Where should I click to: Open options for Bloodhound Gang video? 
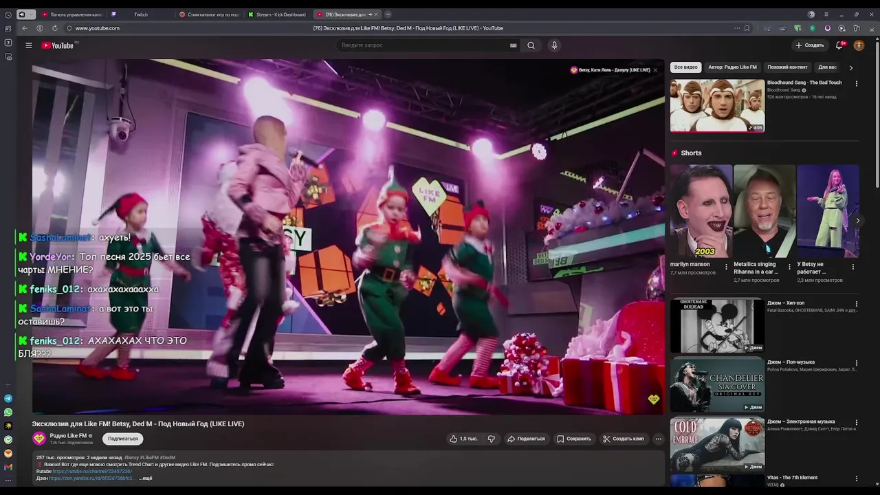pos(856,84)
